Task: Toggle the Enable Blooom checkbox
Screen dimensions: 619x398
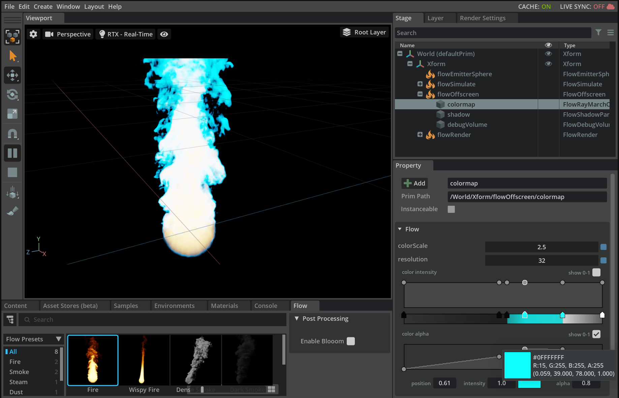Action: (351, 341)
